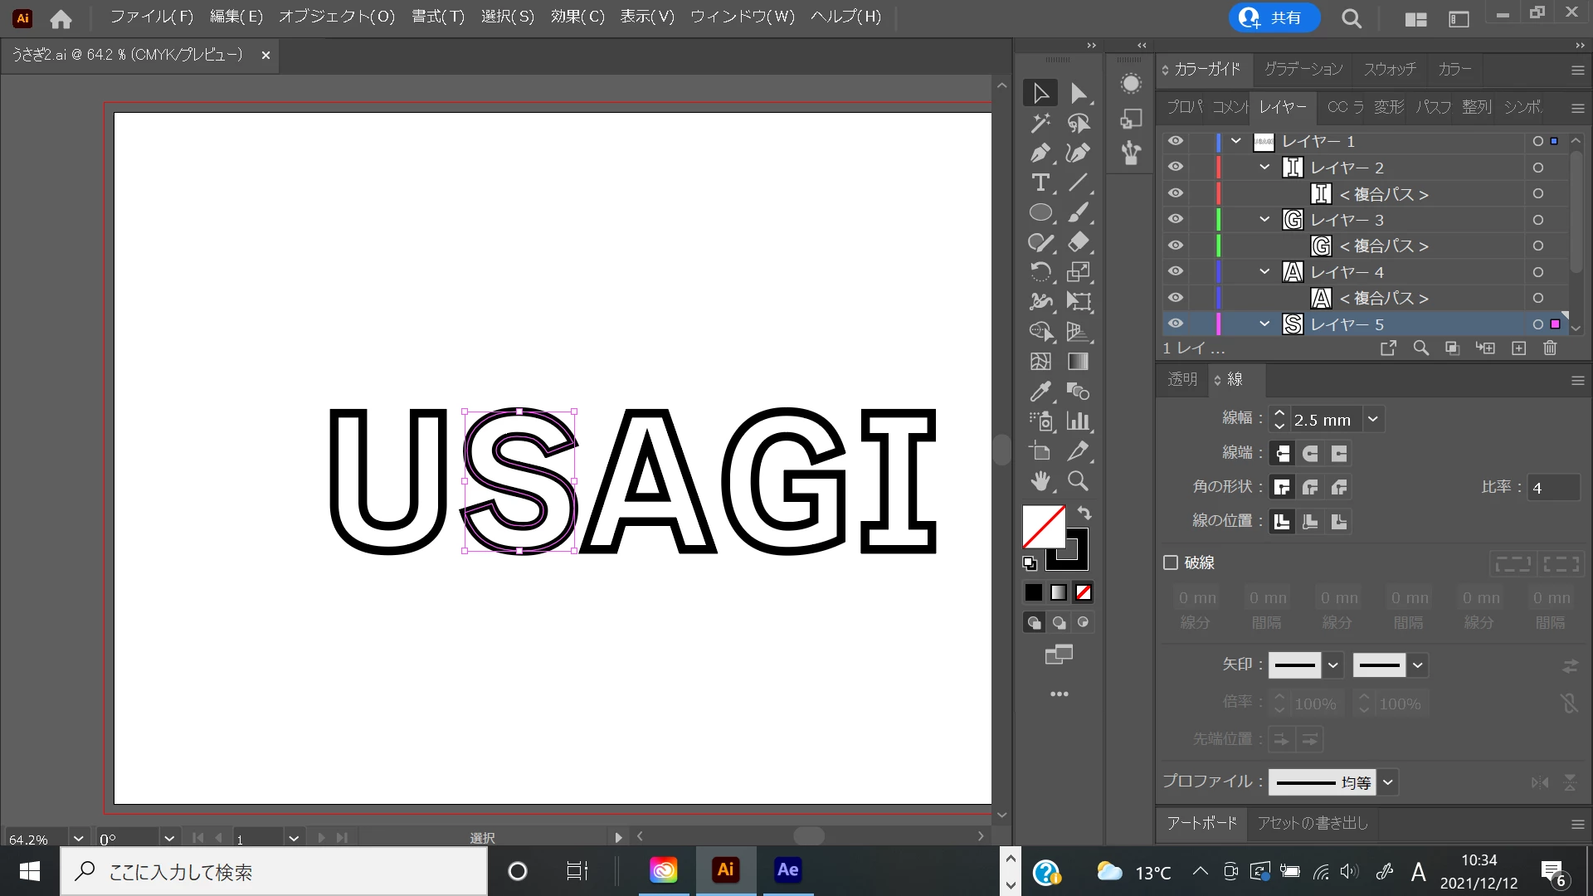This screenshot has height=896, width=1593.
Task: Click the Windows taskbar search box
Action: pos(274,872)
